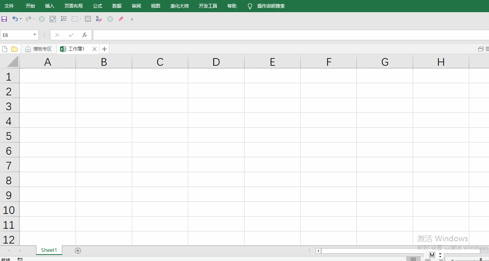Open the text box icon's dropdown arrow
The height and width of the screenshot is (261, 489).
[x=80, y=19]
